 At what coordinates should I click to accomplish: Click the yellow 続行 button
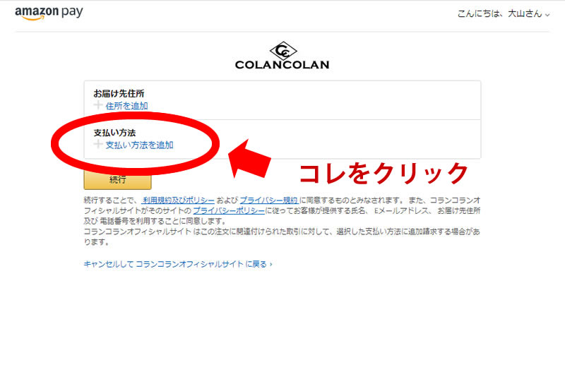tap(117, 180)
